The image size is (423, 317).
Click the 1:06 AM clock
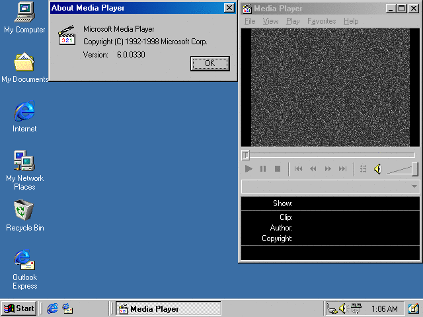pyautogui.click(x=385, y=308)
